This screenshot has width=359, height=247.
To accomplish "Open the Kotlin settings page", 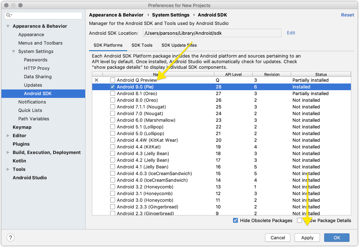I will pos(19,161).
